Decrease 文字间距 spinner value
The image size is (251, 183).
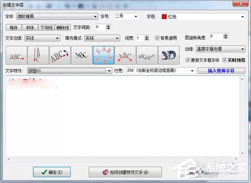point(108,29)
